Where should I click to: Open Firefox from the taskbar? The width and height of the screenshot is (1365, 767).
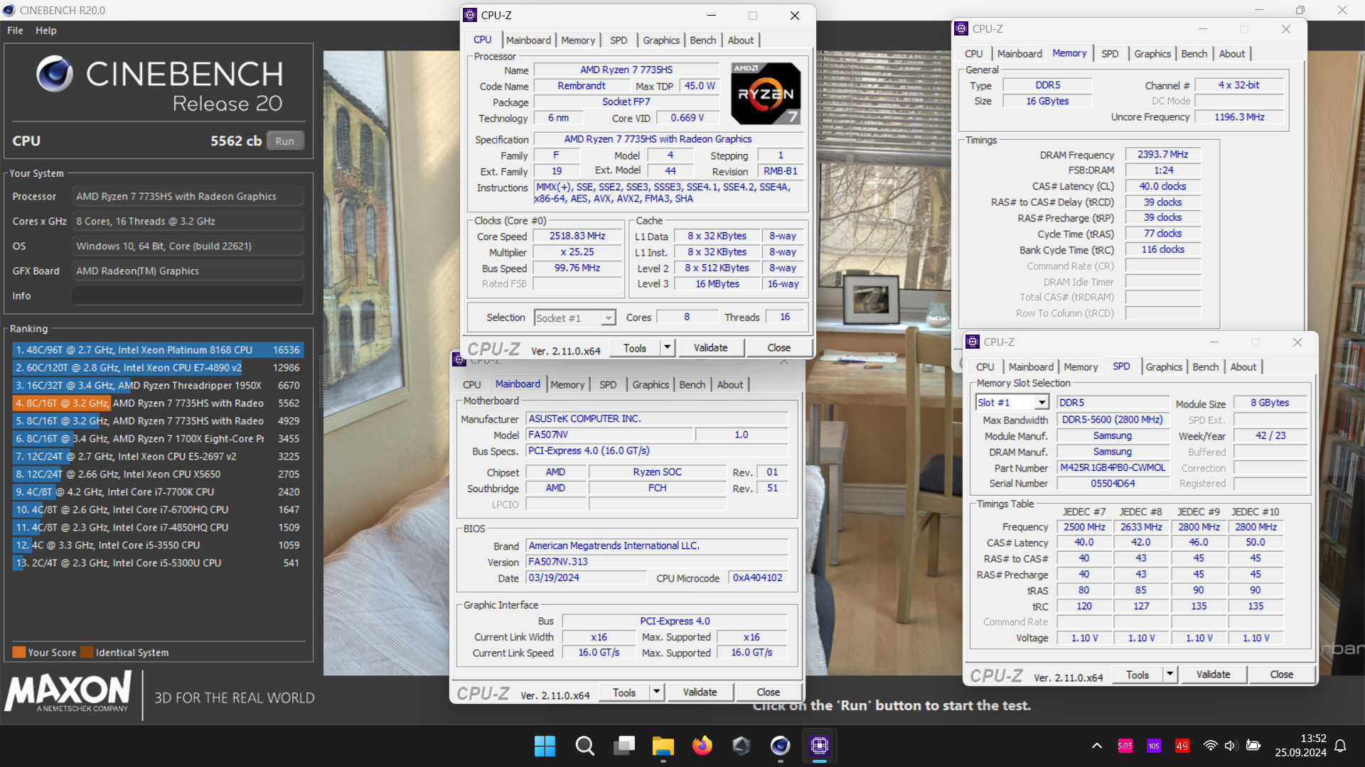(702, 746)
